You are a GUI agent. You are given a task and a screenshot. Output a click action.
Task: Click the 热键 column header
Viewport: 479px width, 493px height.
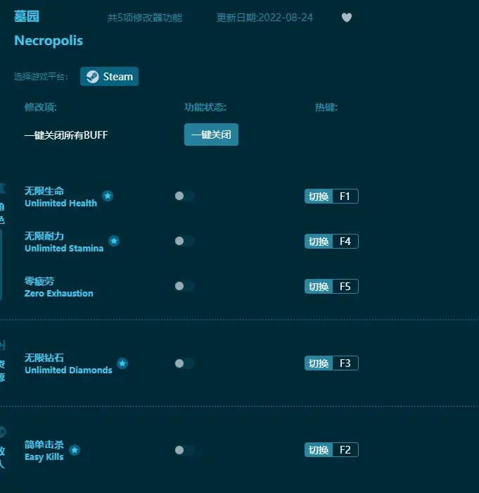coord(326,107)
